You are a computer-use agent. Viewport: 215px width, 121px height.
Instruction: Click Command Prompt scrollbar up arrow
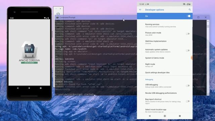[208, 21]
